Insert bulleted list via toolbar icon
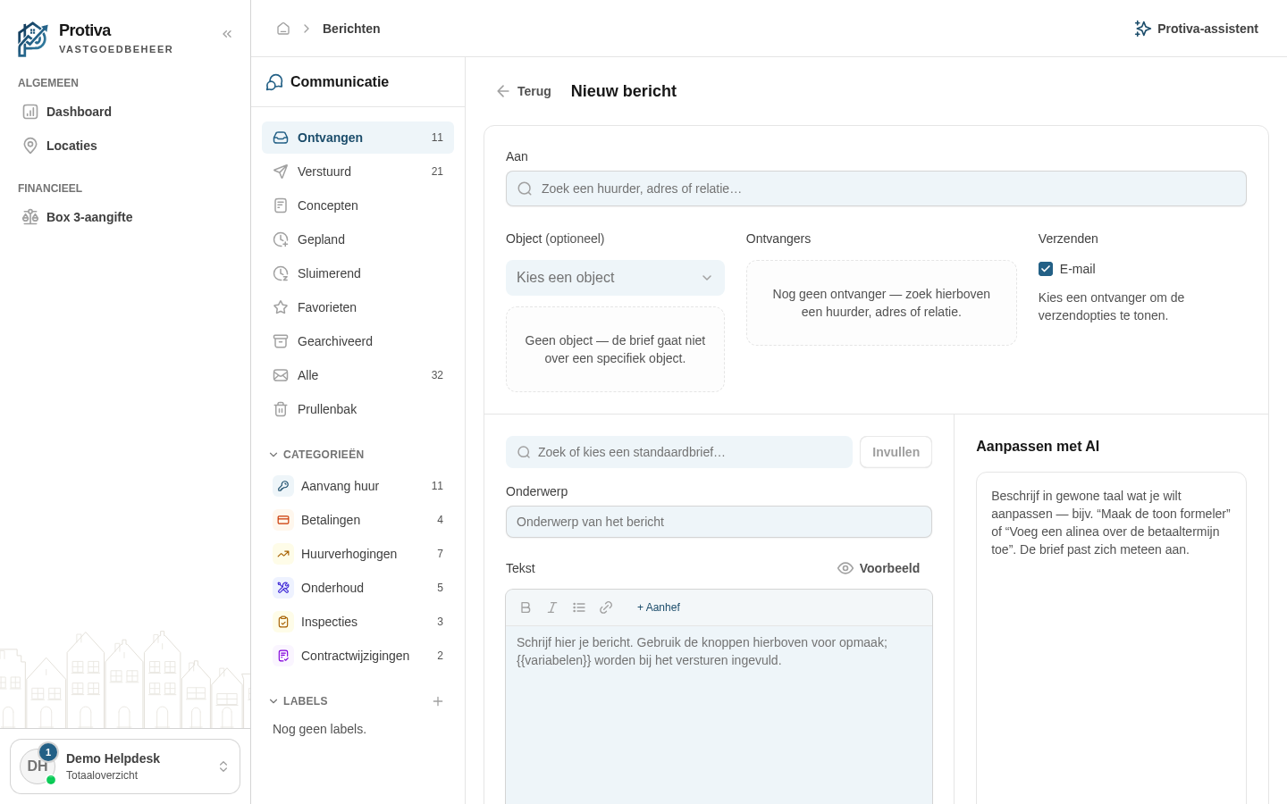This screenshot has width=1287, height=804. [579, 607]
